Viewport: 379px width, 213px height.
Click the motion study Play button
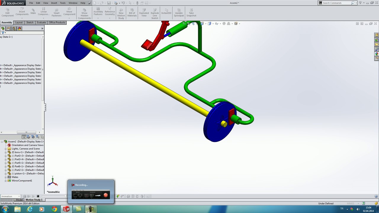(33, 196)
